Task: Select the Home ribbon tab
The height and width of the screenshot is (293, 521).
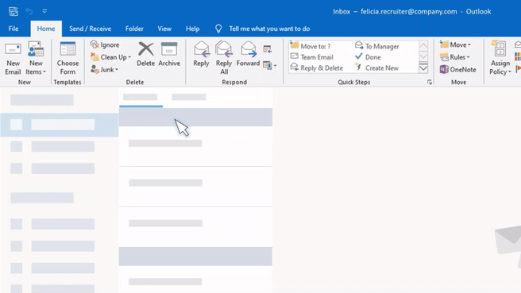Action: [46, 29]
